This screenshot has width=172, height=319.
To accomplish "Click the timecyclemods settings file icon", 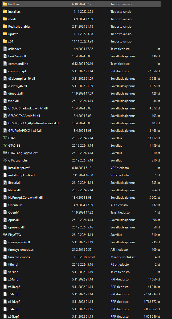I will 5,257.
